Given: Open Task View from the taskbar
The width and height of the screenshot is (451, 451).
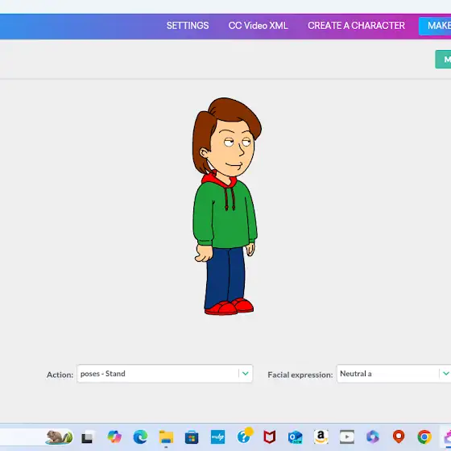Looking at the screenshot, I should click(x=87, y=437).
